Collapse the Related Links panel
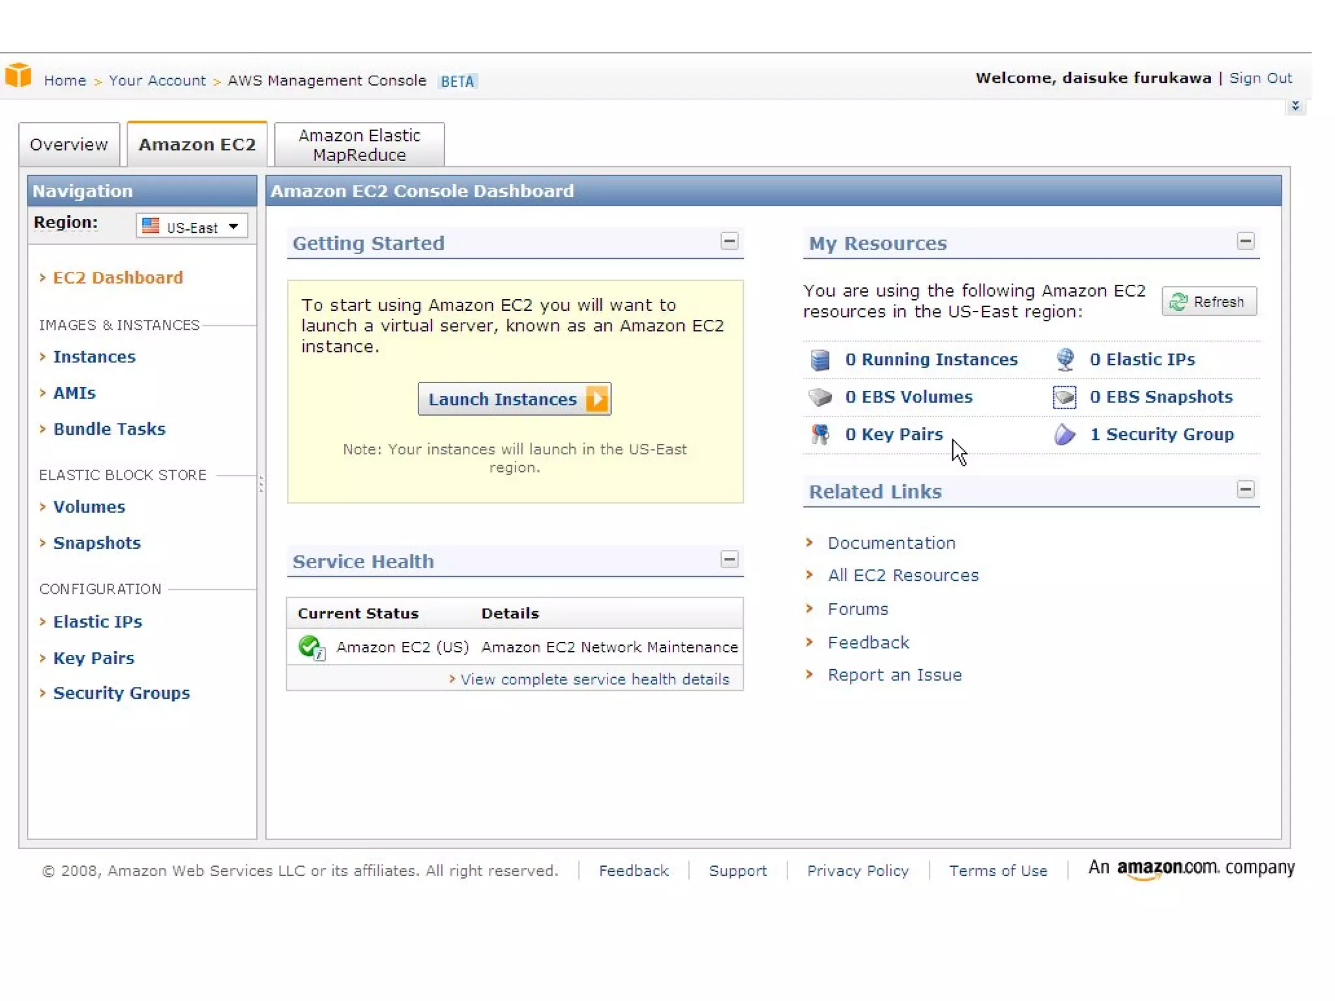1335x1001 pixels. [1245, 489]
